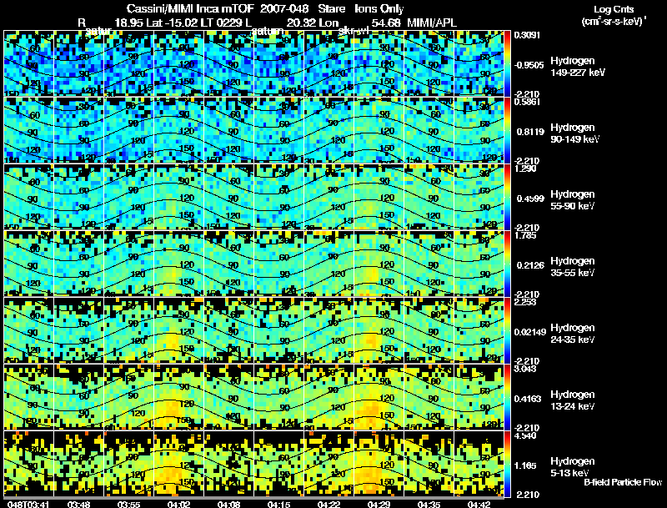The width and height of the screenshot is (667, 508).
Task: Click color bar beside Hydrogen 5-13 keV
Action: (507, 464)
